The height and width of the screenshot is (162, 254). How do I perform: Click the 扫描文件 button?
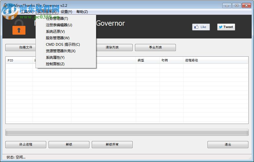click(x=21, y=48)
